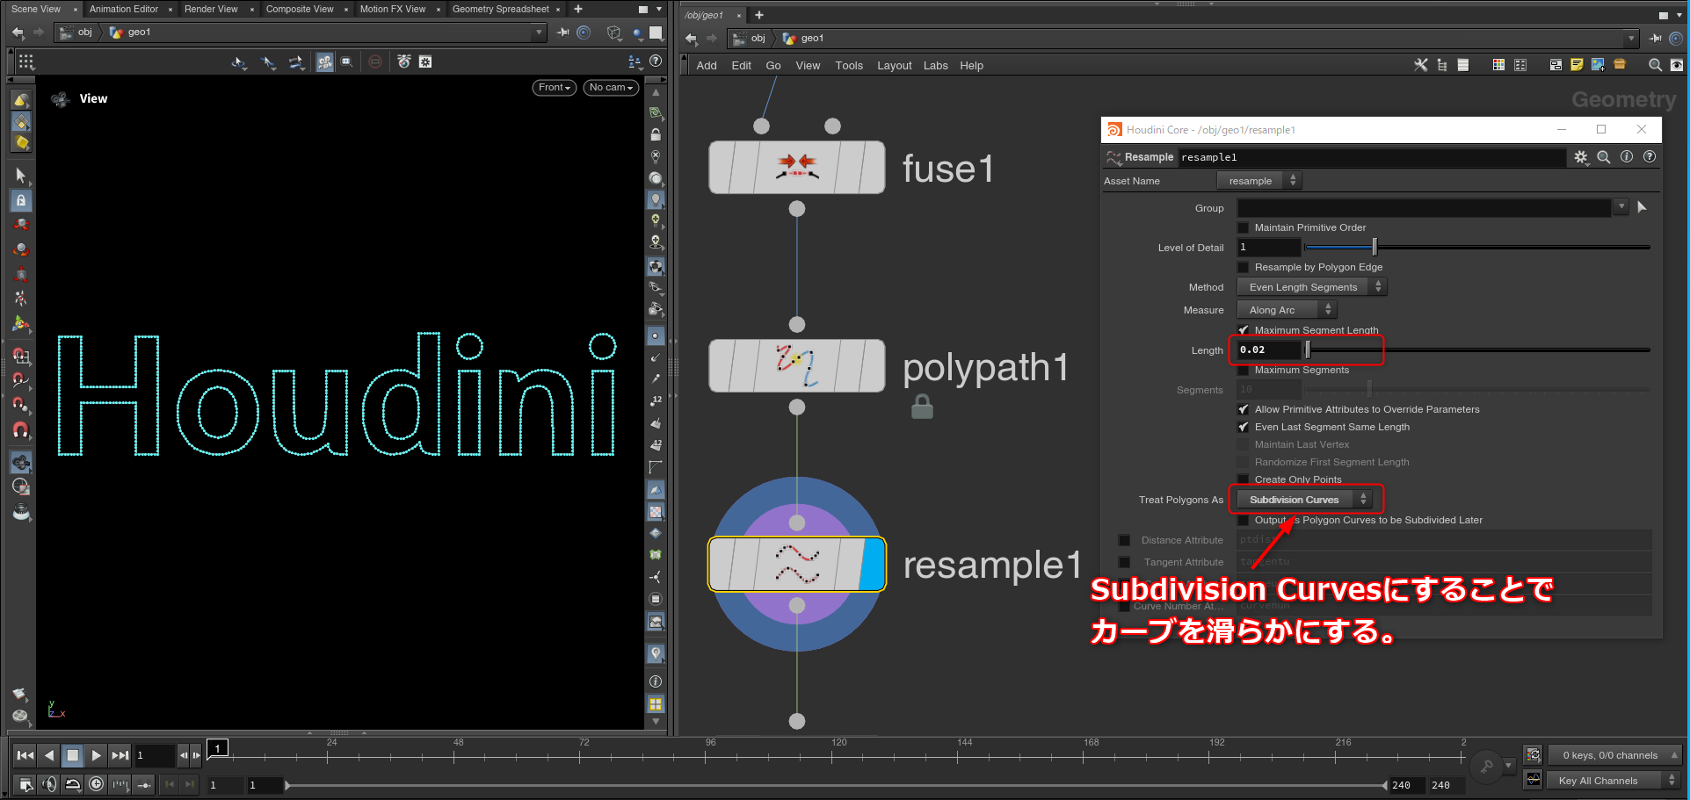This screenshot has width=1690, height=800.
Task: Click the play backward button
Action: 49,755
